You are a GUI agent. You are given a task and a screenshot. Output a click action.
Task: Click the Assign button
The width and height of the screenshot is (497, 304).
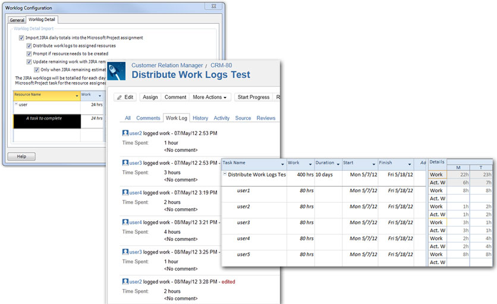click(150, 97)
